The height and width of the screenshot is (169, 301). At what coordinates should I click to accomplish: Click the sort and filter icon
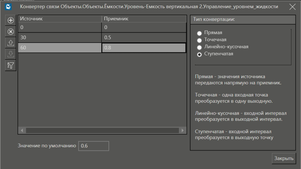click(11, 65)
